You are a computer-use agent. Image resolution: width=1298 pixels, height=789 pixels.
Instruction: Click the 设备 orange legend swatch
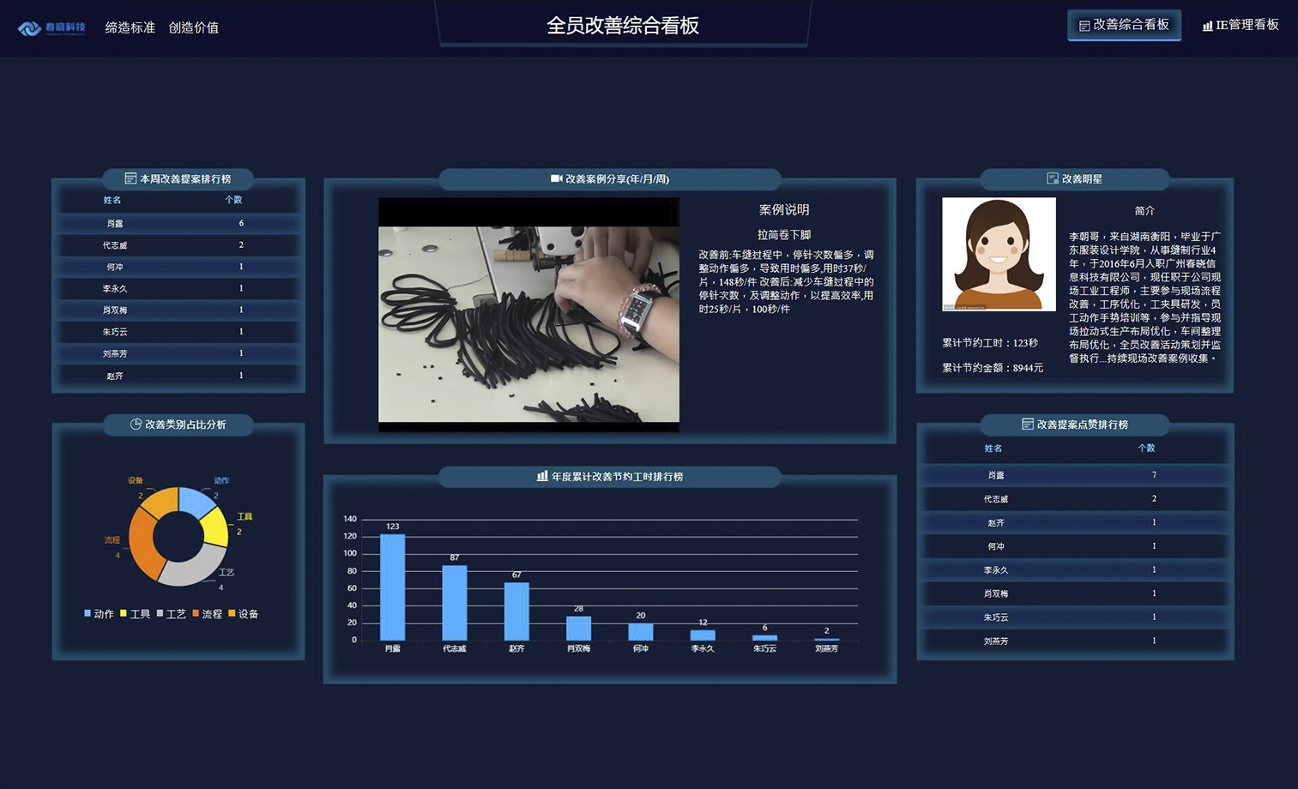(232, 613)
